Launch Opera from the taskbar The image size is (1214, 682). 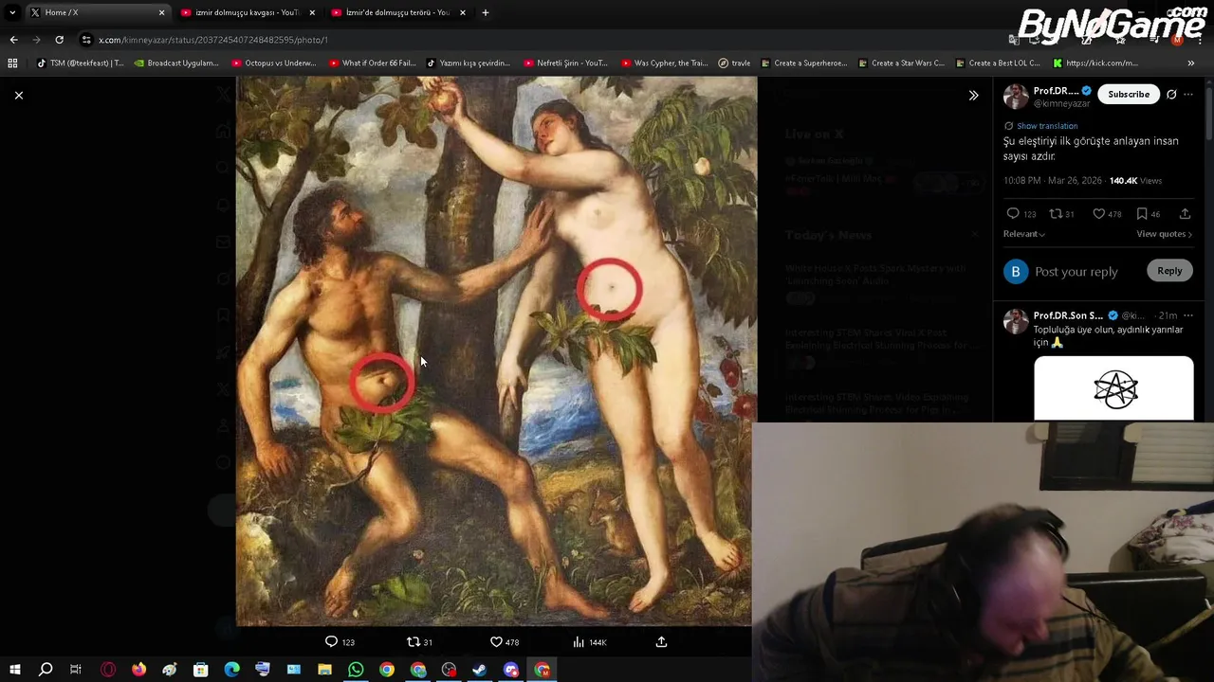point(108,670)
